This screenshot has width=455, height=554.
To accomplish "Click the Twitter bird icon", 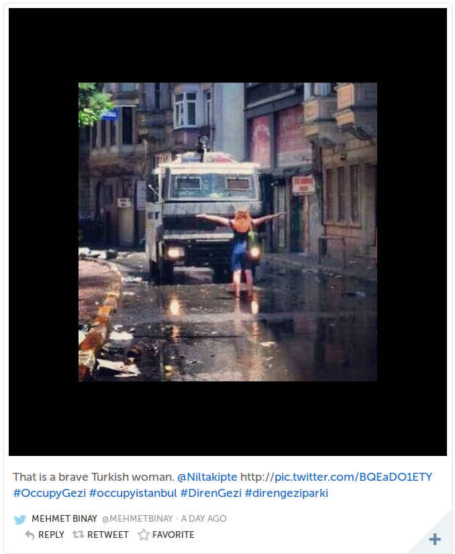I will point(20,519).
